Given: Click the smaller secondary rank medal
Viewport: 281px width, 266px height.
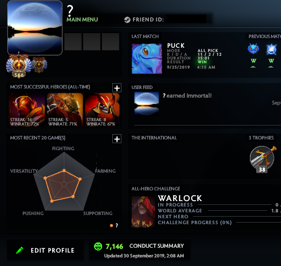Looking at the screenshot, I should (39, 65).
